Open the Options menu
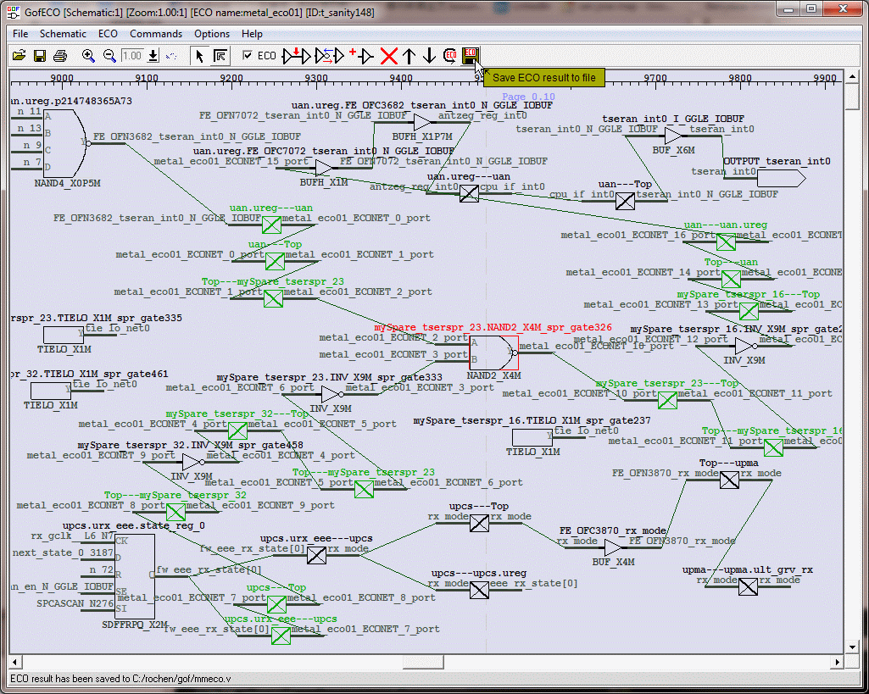The height and width of the screenshot is (694, 869). coord(212,34)
